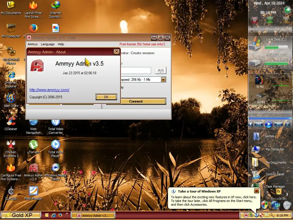
Task: Open My Computer desktop icon
Action: coord(11,31)
